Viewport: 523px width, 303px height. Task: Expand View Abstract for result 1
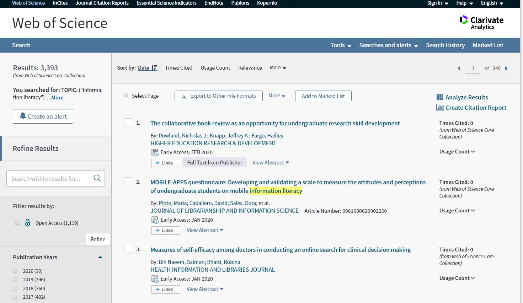(x=271, y=162)
